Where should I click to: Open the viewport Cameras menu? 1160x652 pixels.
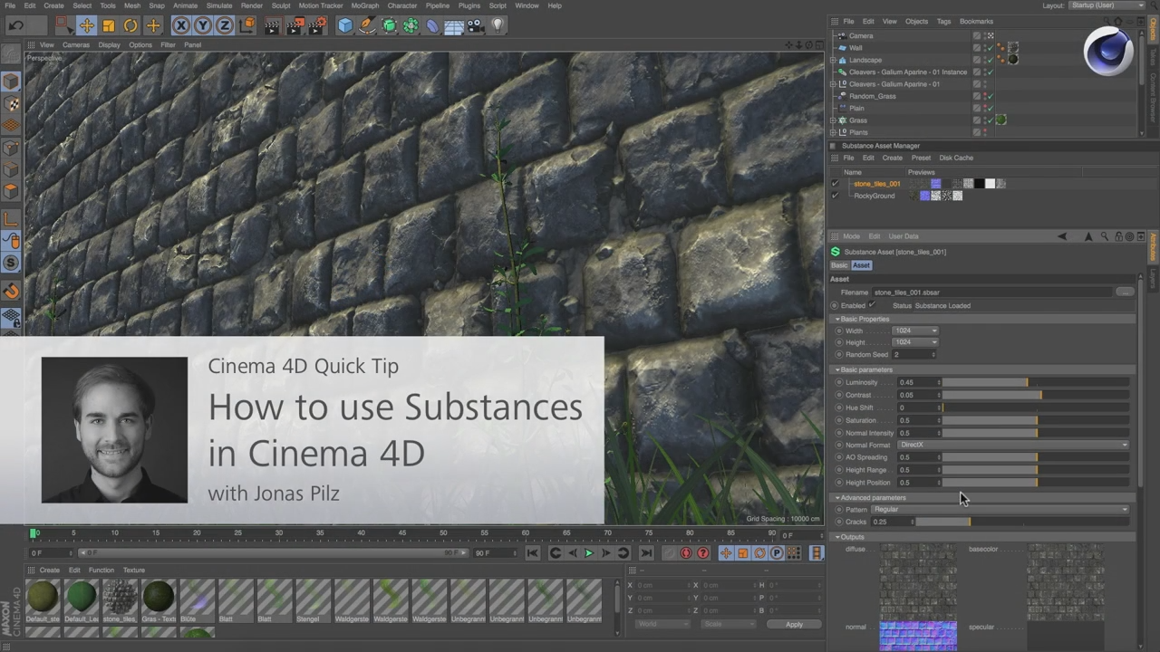[76, 44]
